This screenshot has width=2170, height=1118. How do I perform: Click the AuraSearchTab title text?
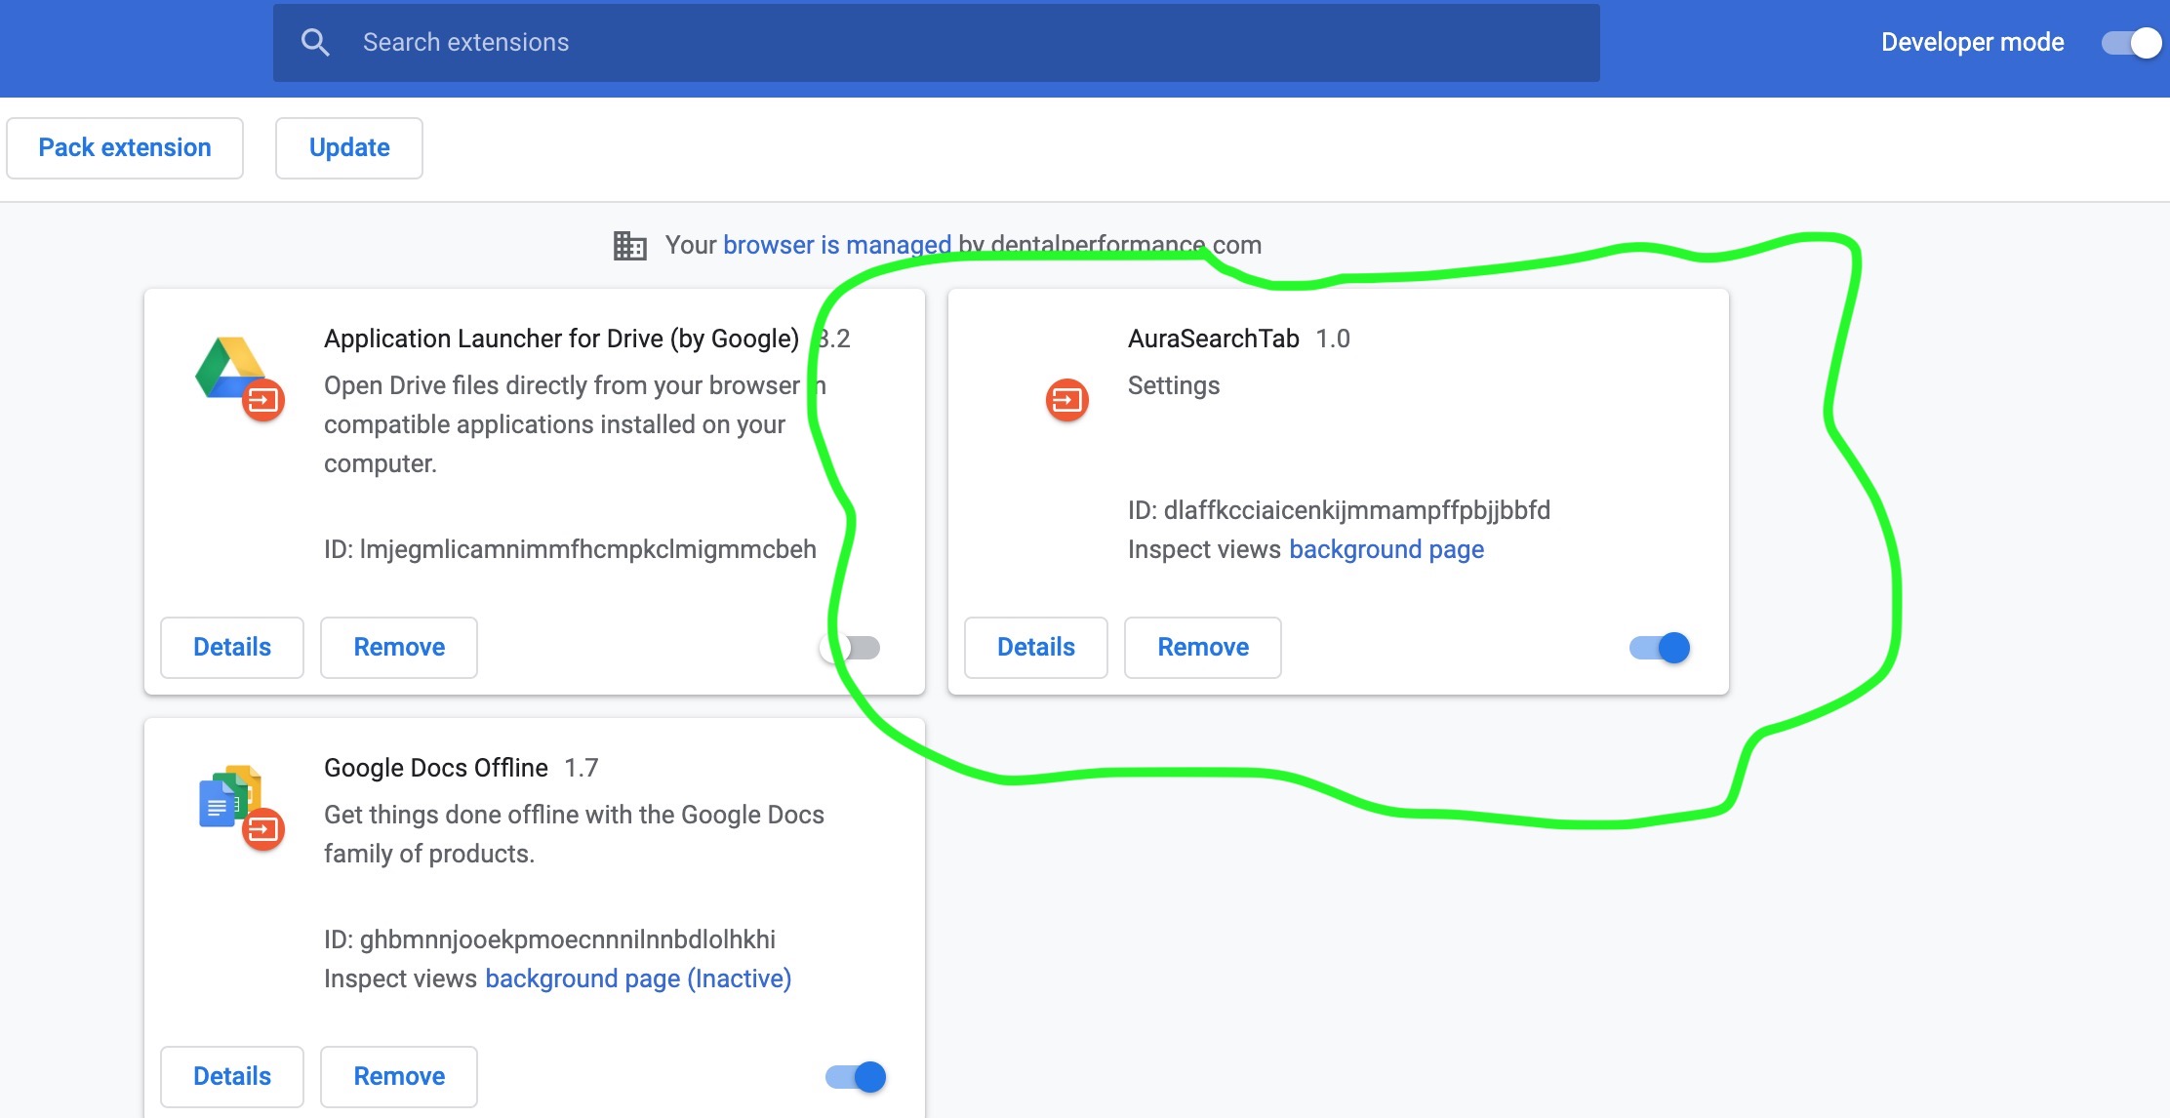(x=1214, y=339)
